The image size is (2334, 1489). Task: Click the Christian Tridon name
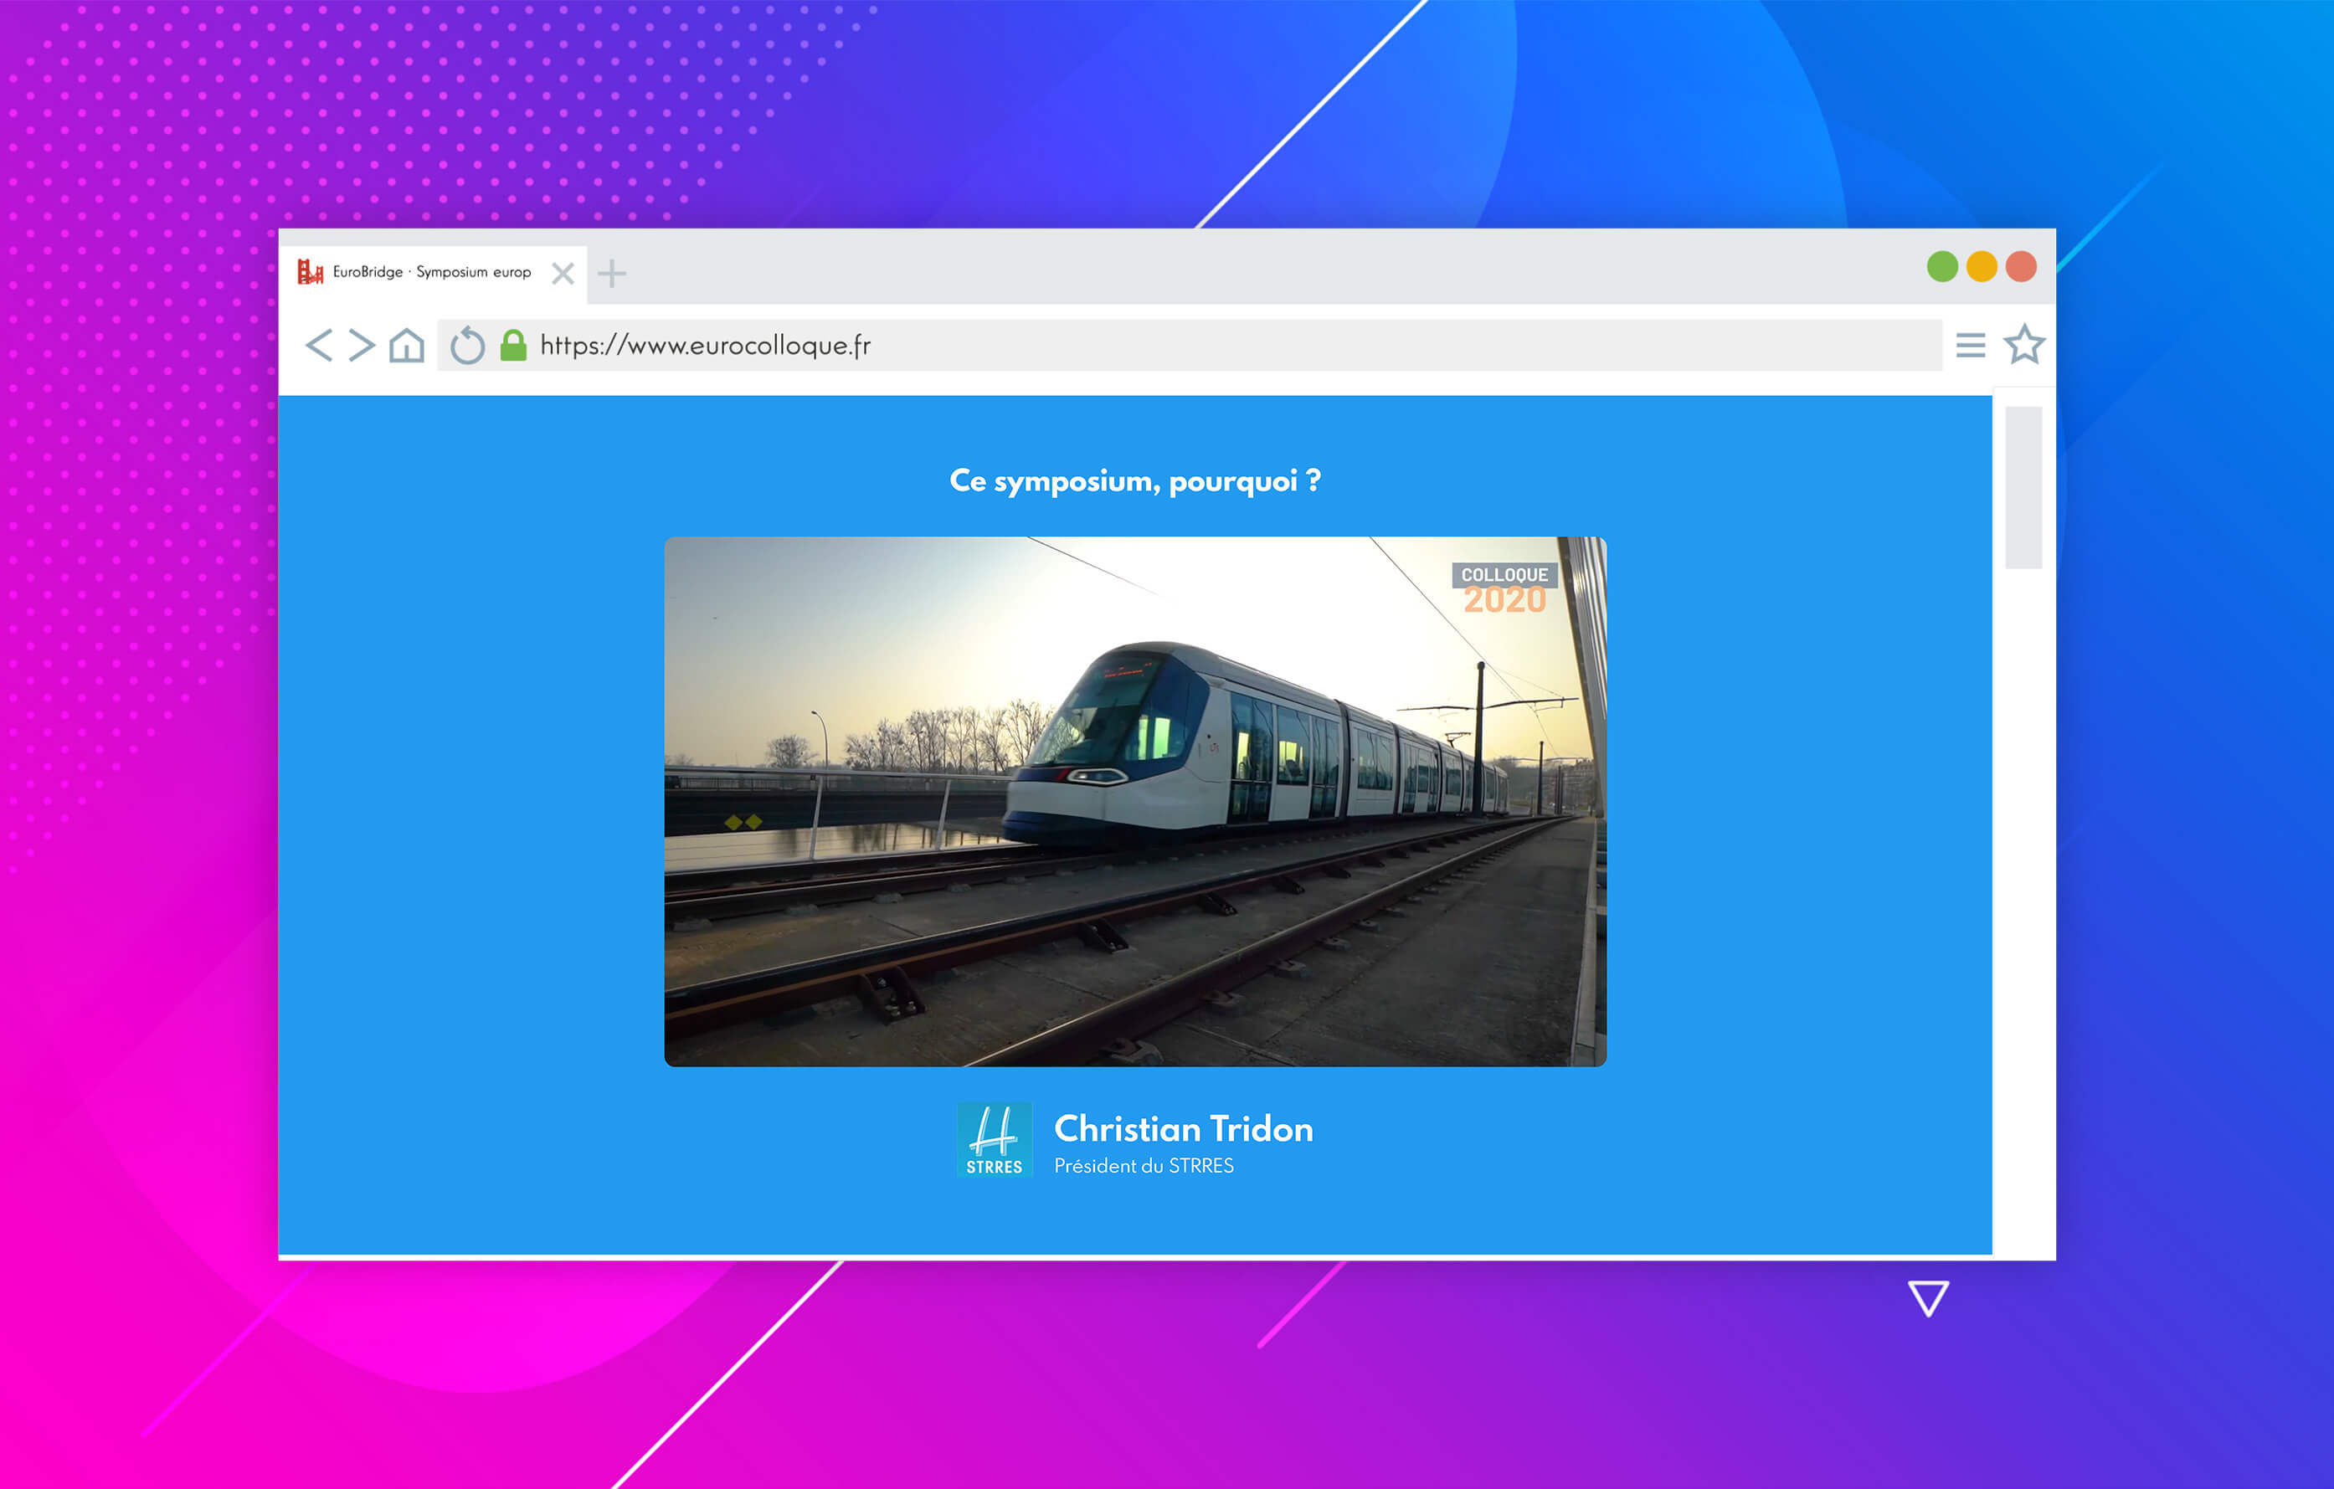(x=1184, y=1128)
